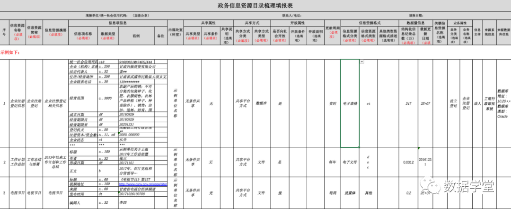Click the 流媒体 cell in row 3
The height and width of the screenshot is (209, 511).
(350, 193)
